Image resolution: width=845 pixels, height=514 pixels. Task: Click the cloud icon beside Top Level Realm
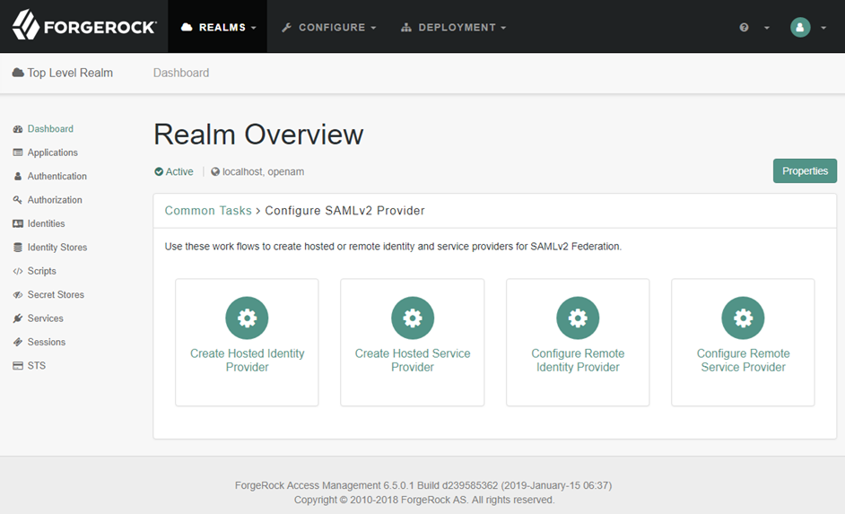18,72
